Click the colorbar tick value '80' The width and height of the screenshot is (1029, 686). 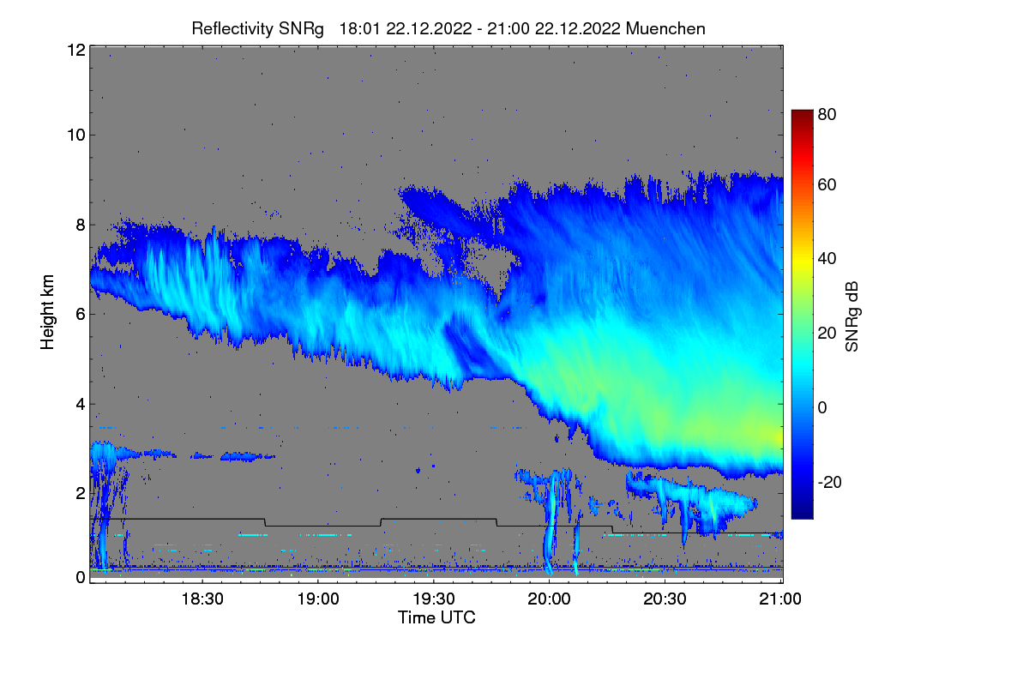tap(826, 114)
